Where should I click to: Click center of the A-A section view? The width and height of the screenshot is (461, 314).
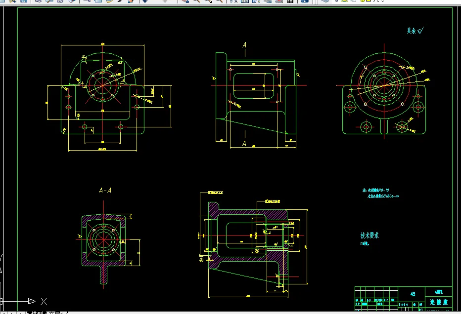coord(103,239)
